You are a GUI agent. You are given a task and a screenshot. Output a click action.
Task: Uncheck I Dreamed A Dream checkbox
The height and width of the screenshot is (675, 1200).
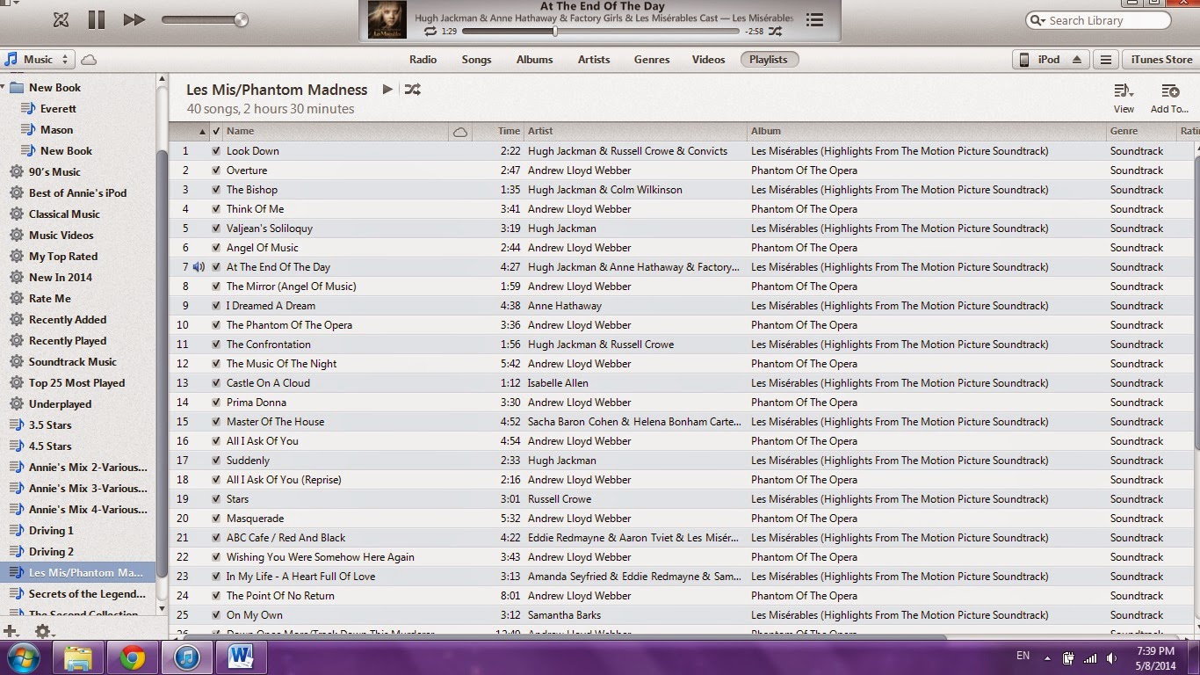point(216,305)
